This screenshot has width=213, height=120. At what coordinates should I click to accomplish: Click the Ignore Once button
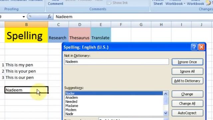[x=187, y=62]
